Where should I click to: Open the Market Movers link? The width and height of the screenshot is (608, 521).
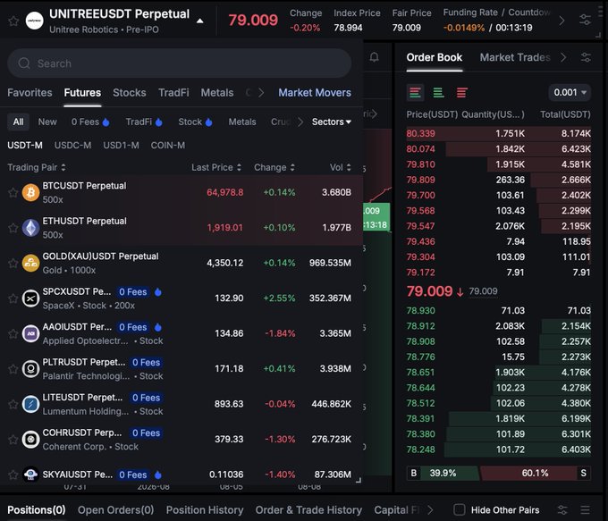coord(315,93)
